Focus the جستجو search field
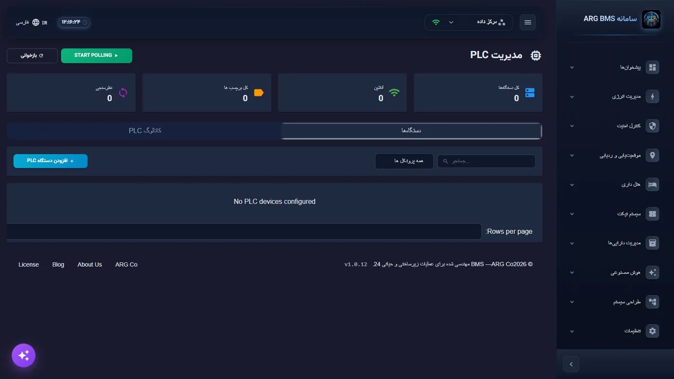674x379 pixels. (486, 161)
